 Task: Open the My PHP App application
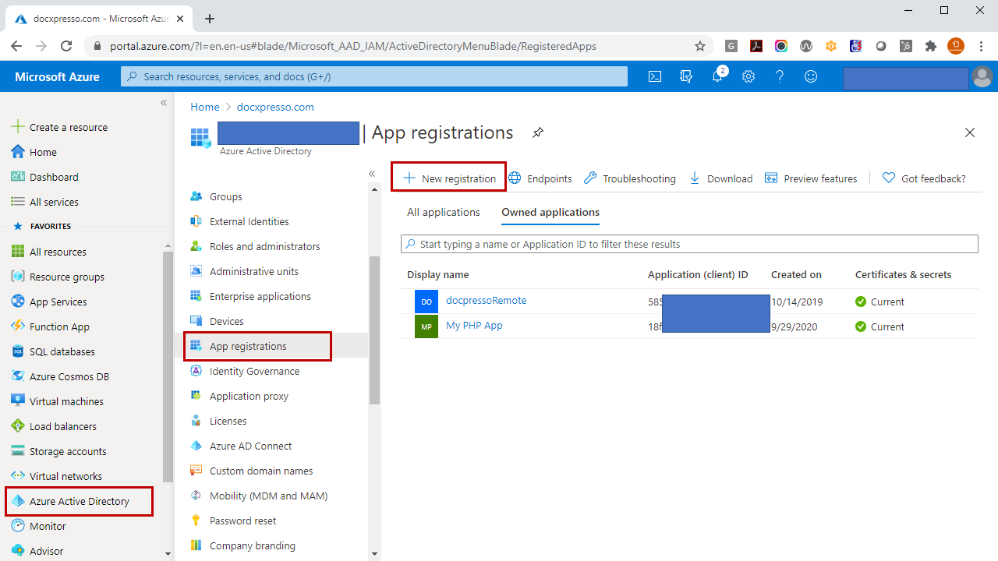(x=474, y=326)
